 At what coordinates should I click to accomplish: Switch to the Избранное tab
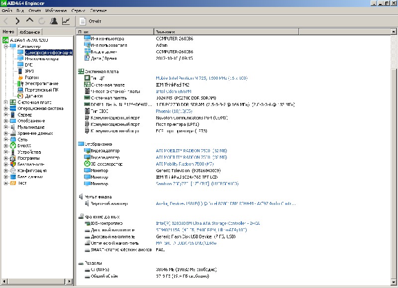coord(30,32)
